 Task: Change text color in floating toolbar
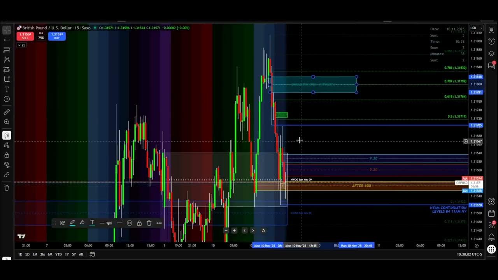point(92,223)
